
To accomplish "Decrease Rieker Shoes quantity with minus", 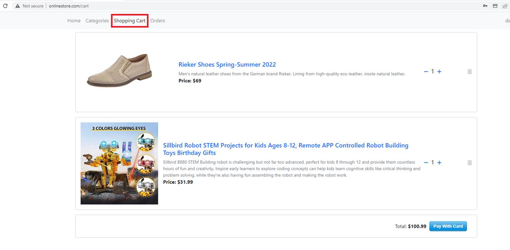I will click(426, 72).
